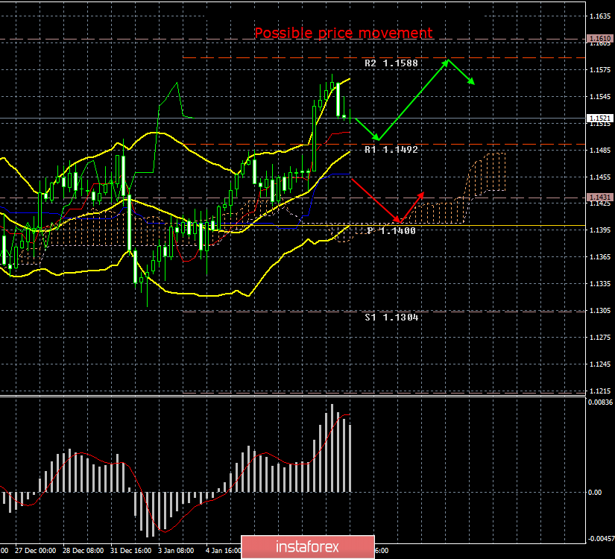Click the 28 Dec 08:00 time label
This screenshot has width=615, height=559.
coord(83,551)
